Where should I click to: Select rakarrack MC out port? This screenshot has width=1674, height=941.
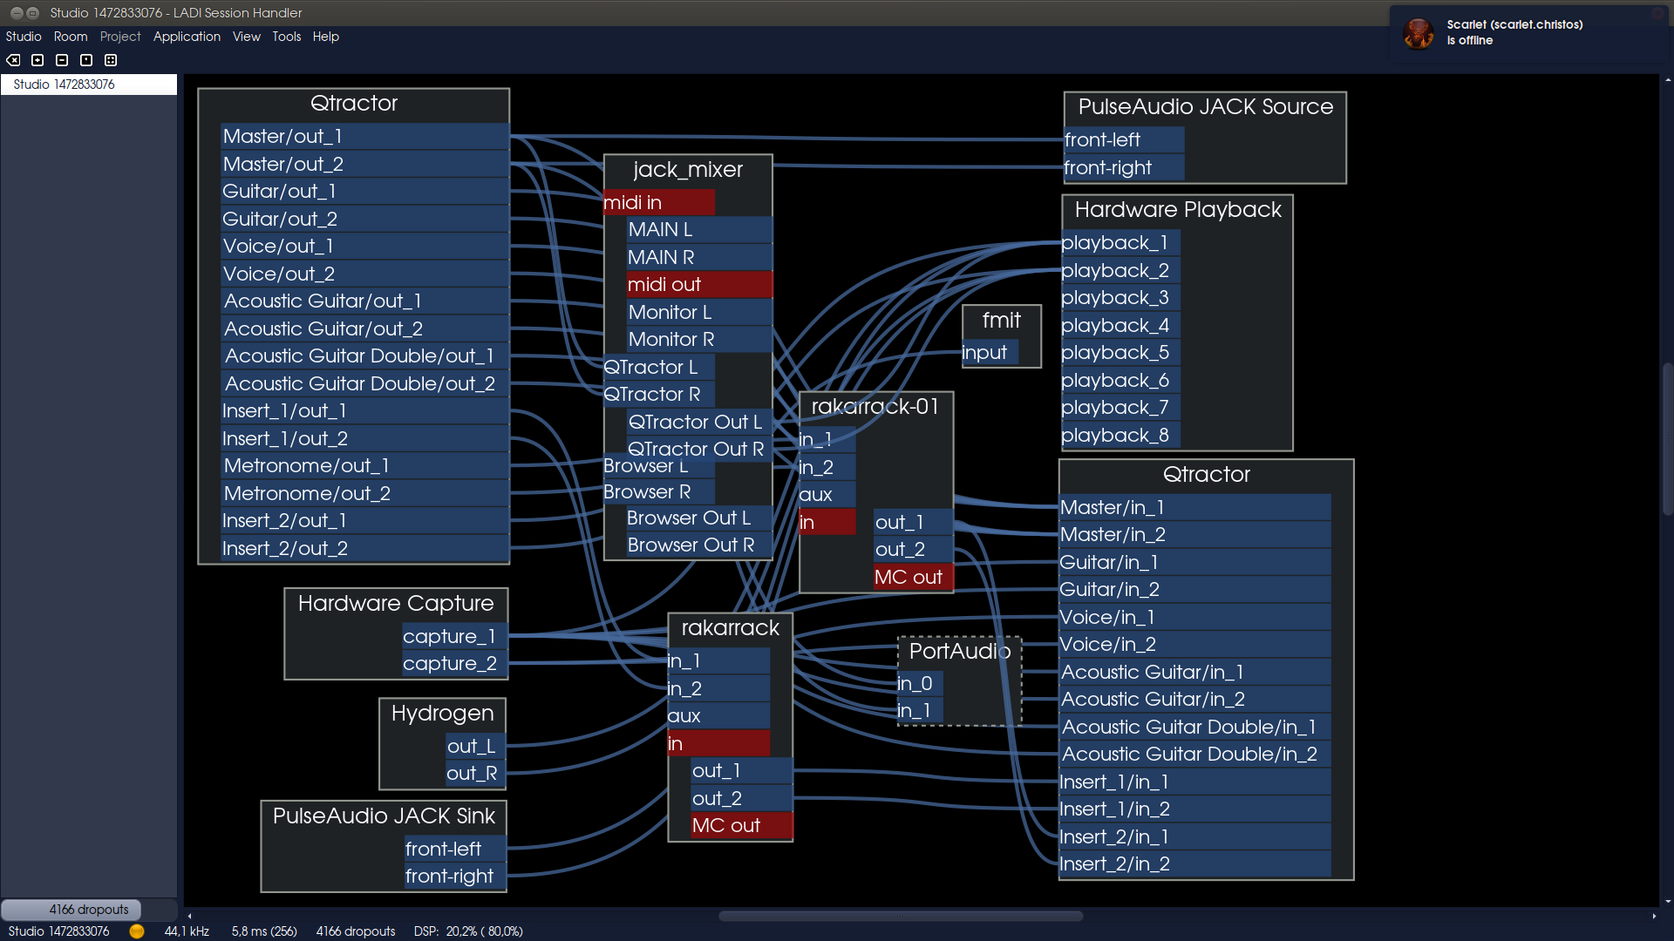coord(741,825)
